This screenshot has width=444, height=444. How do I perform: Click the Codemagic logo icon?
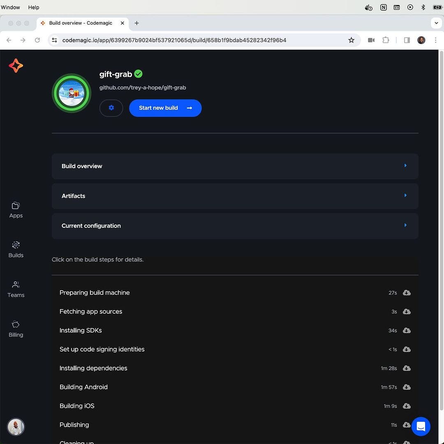point(16,66)
